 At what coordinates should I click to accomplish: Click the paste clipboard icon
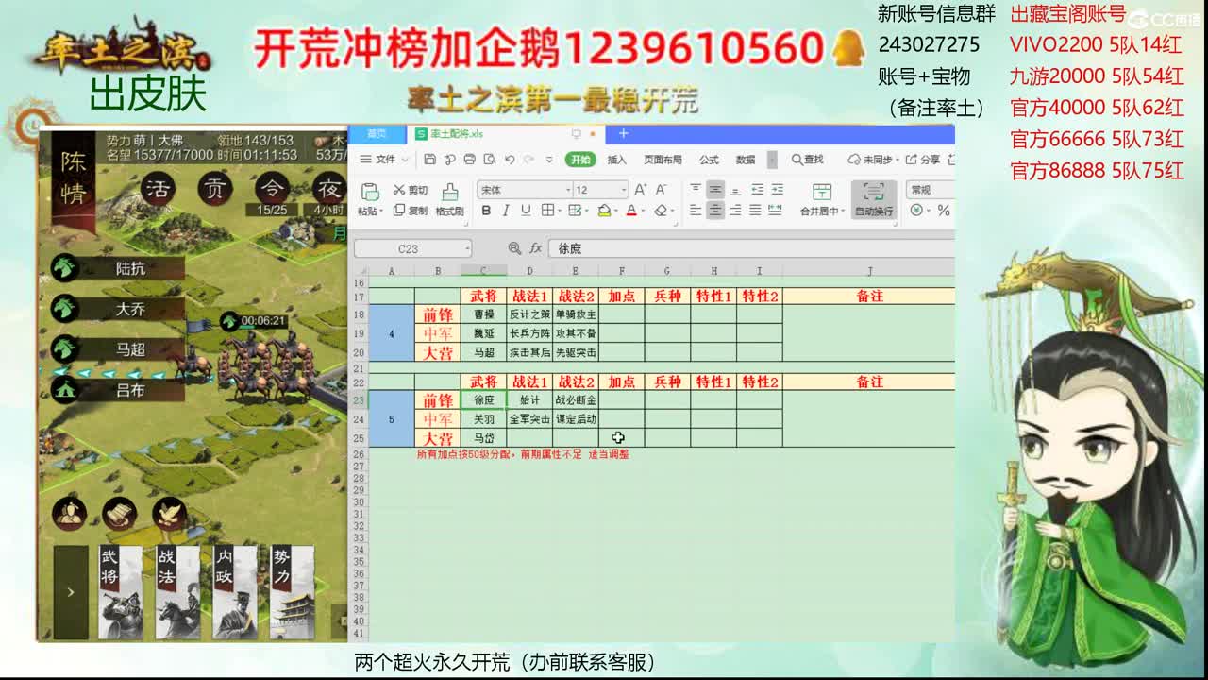pos(370,192)
